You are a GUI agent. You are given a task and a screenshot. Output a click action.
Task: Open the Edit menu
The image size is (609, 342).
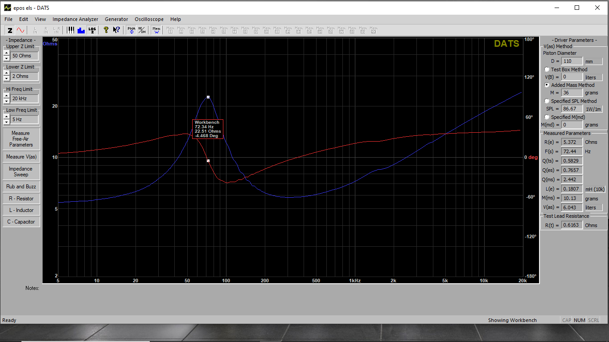tap(24, 19)
